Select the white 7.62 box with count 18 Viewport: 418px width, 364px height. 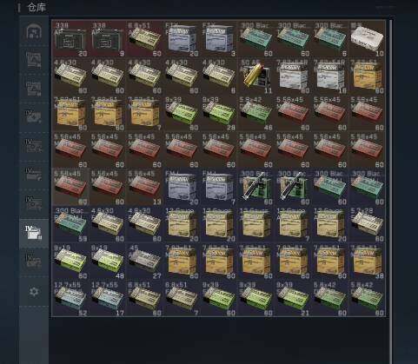pos(330,76)
